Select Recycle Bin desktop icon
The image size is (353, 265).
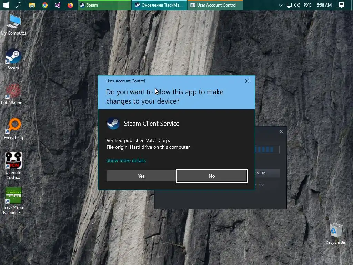(336, 234)
